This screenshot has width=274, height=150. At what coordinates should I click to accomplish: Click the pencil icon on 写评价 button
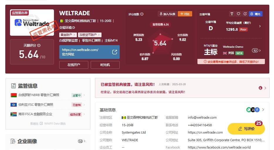coord(240,129)
